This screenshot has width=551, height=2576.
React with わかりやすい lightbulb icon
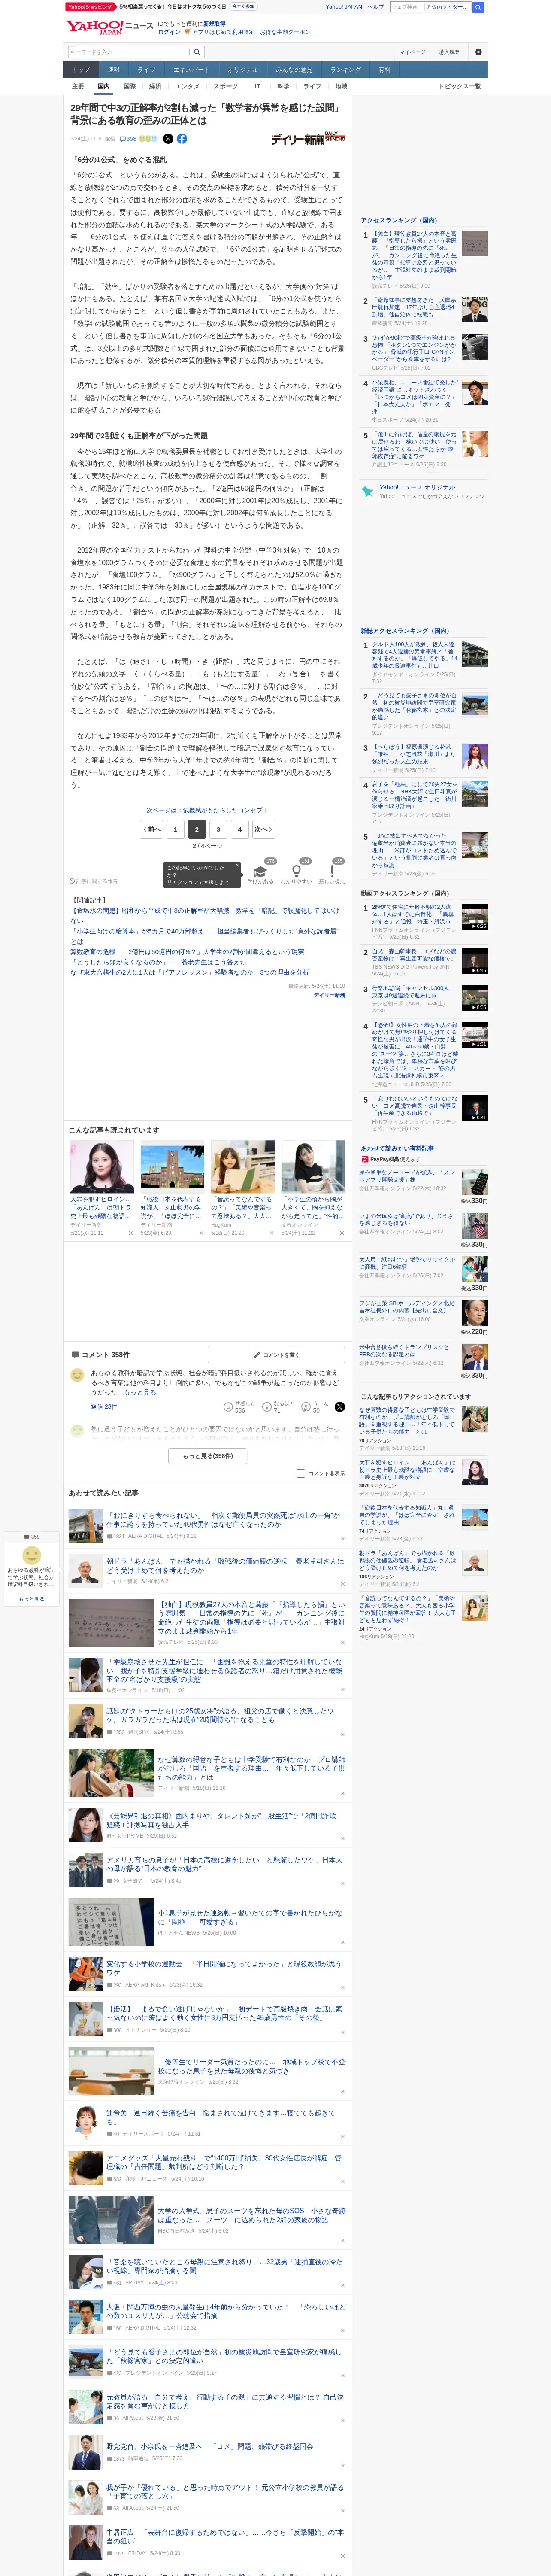coord(296,872)
